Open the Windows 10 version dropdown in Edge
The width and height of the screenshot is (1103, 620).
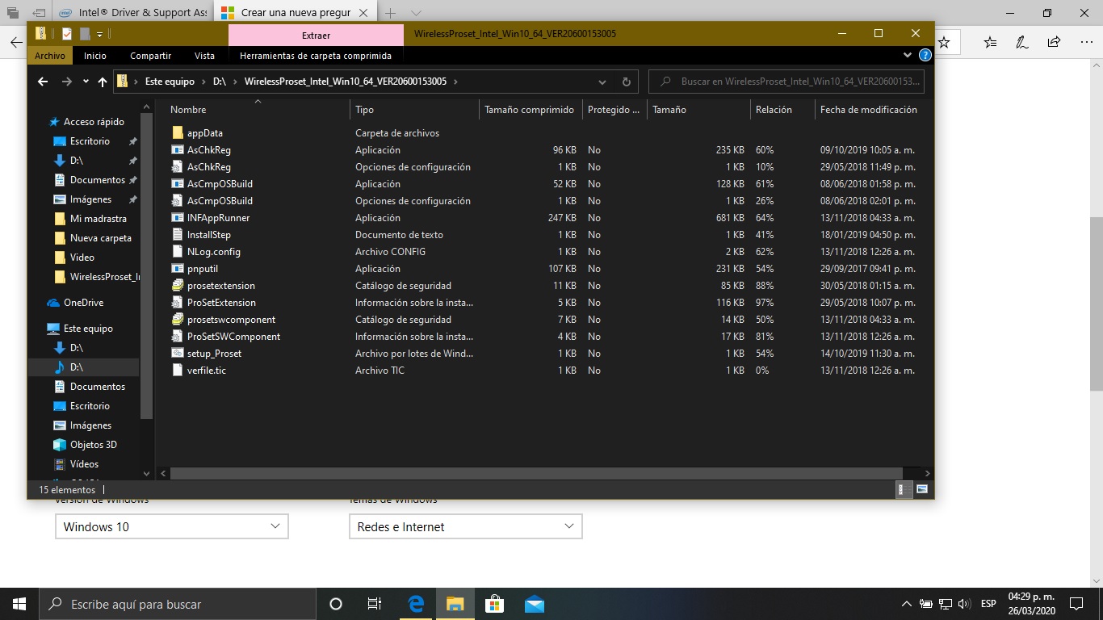click(x=172, y=526)
